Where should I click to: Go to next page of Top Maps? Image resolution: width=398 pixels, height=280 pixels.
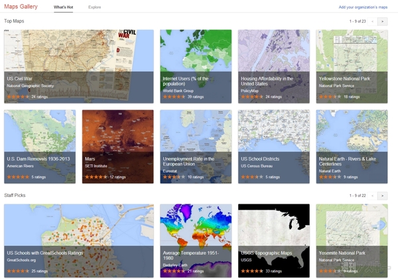pos(382,21)
